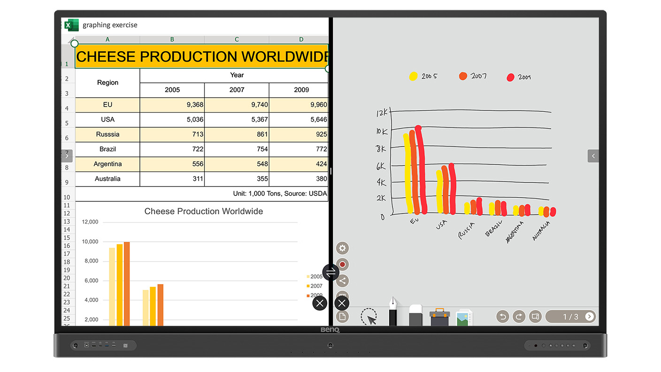Viewport: 661px width, 372px height.
Task: Collapse the whiteboard side panel arrow
Action: [x=593, y=155]
